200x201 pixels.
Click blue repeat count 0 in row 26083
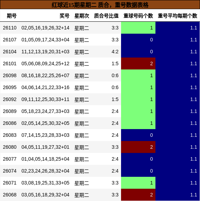pyautogui.click(x=138, y=135)
